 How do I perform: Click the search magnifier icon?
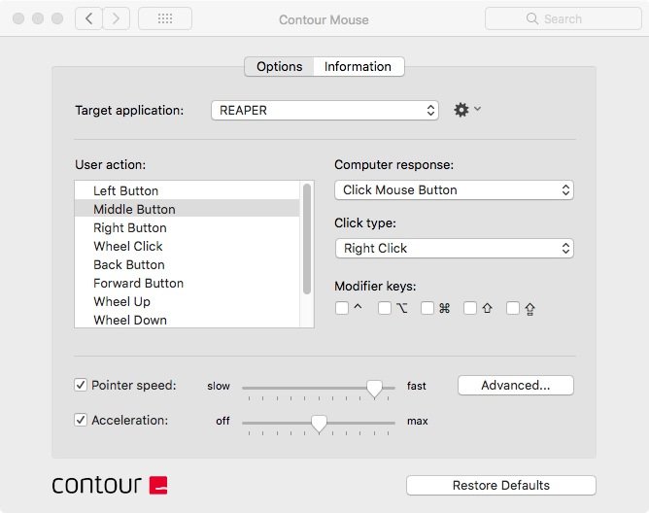531,18
